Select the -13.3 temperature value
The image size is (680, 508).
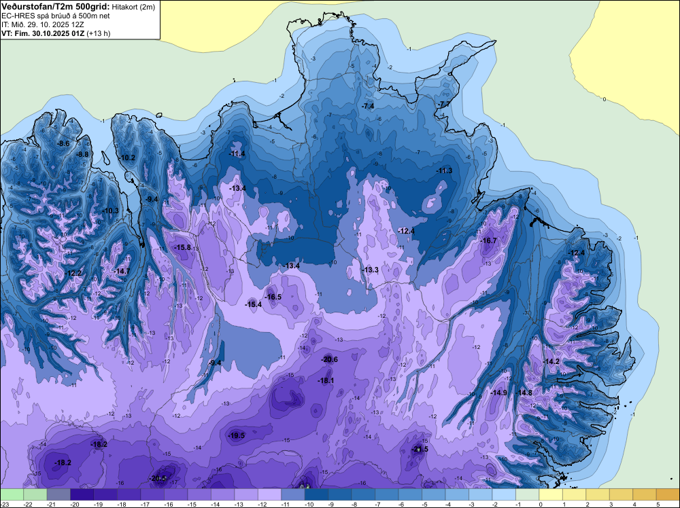tap(371, 270)
